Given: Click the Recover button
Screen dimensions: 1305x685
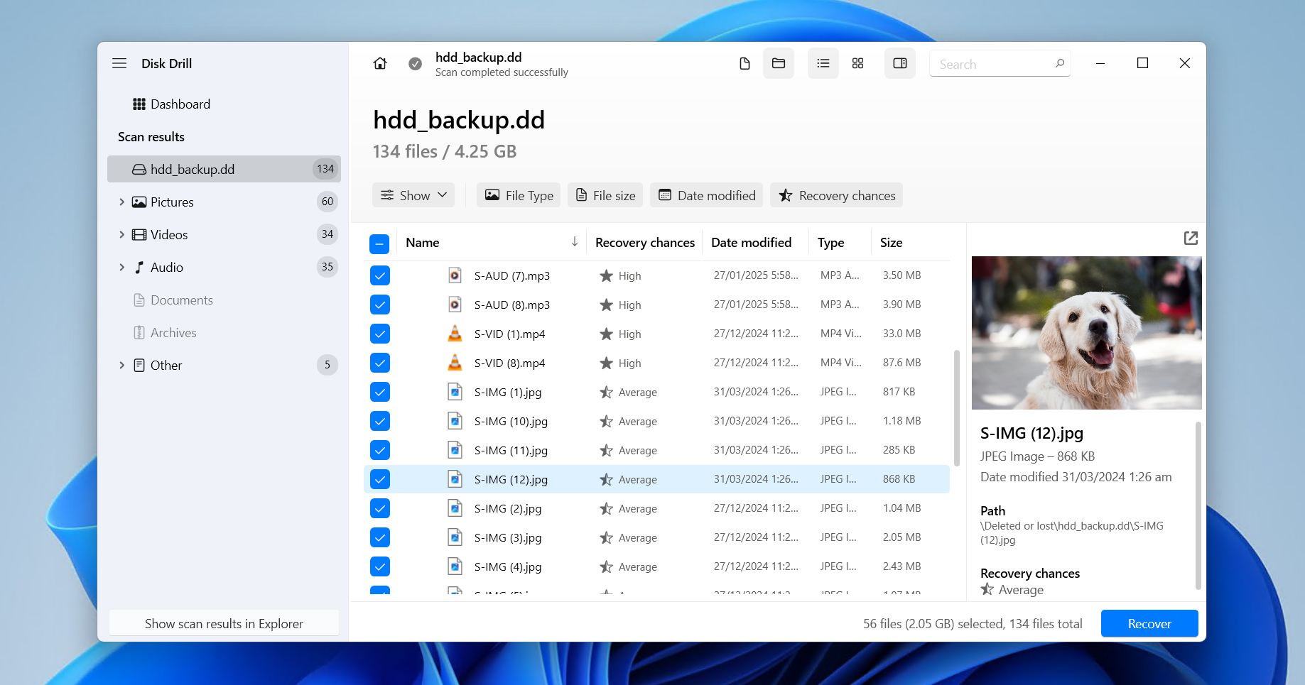Looking at the screenshot, I should (1149, 624).
